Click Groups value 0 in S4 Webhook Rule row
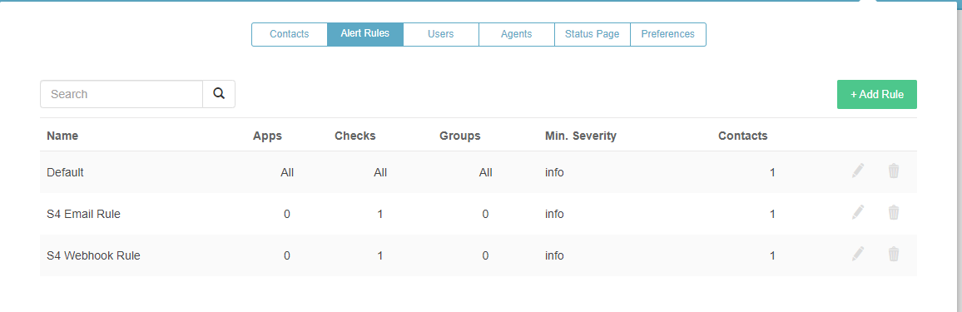 485,255
